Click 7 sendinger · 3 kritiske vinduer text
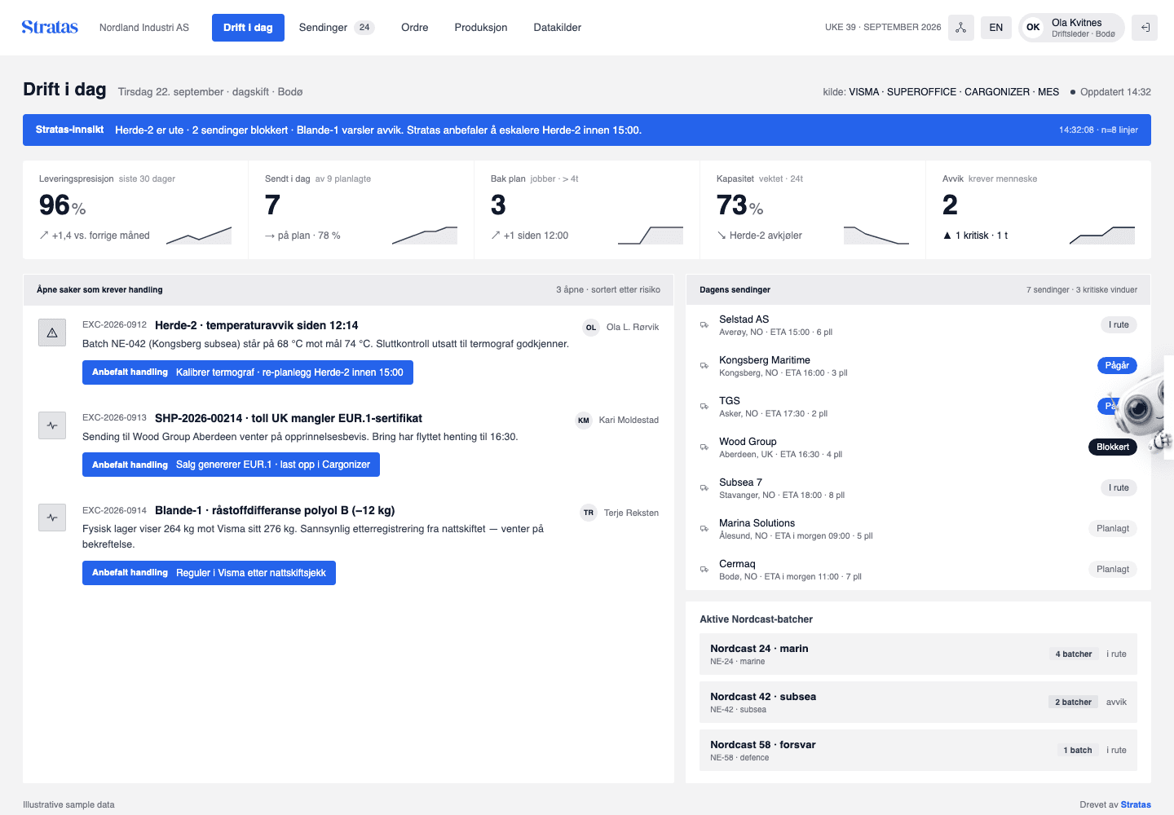The width and height of the screenshot is (1174, 815). point(1082,289)
